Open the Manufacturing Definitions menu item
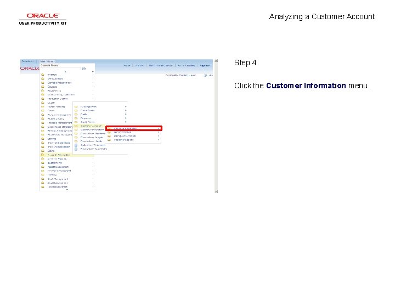 click(67, 95)
